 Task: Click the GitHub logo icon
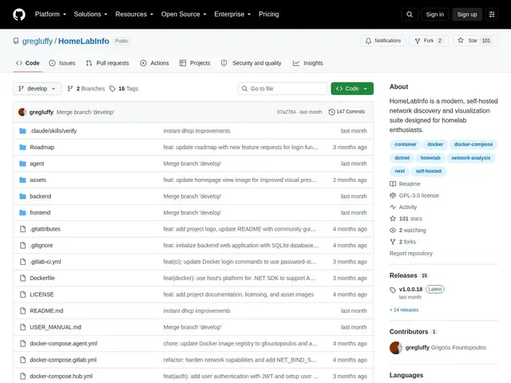(x=19, y=14)
